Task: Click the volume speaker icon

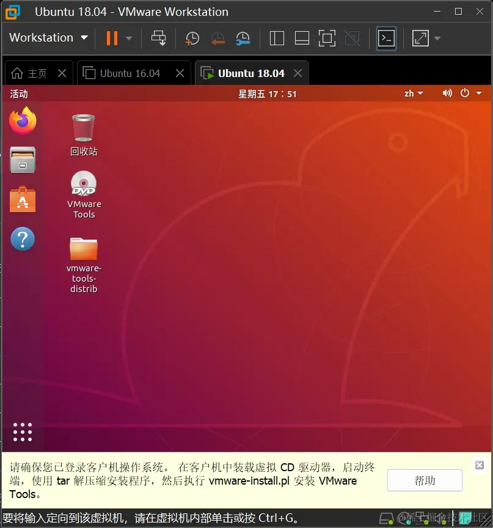Action: (447, 93)
